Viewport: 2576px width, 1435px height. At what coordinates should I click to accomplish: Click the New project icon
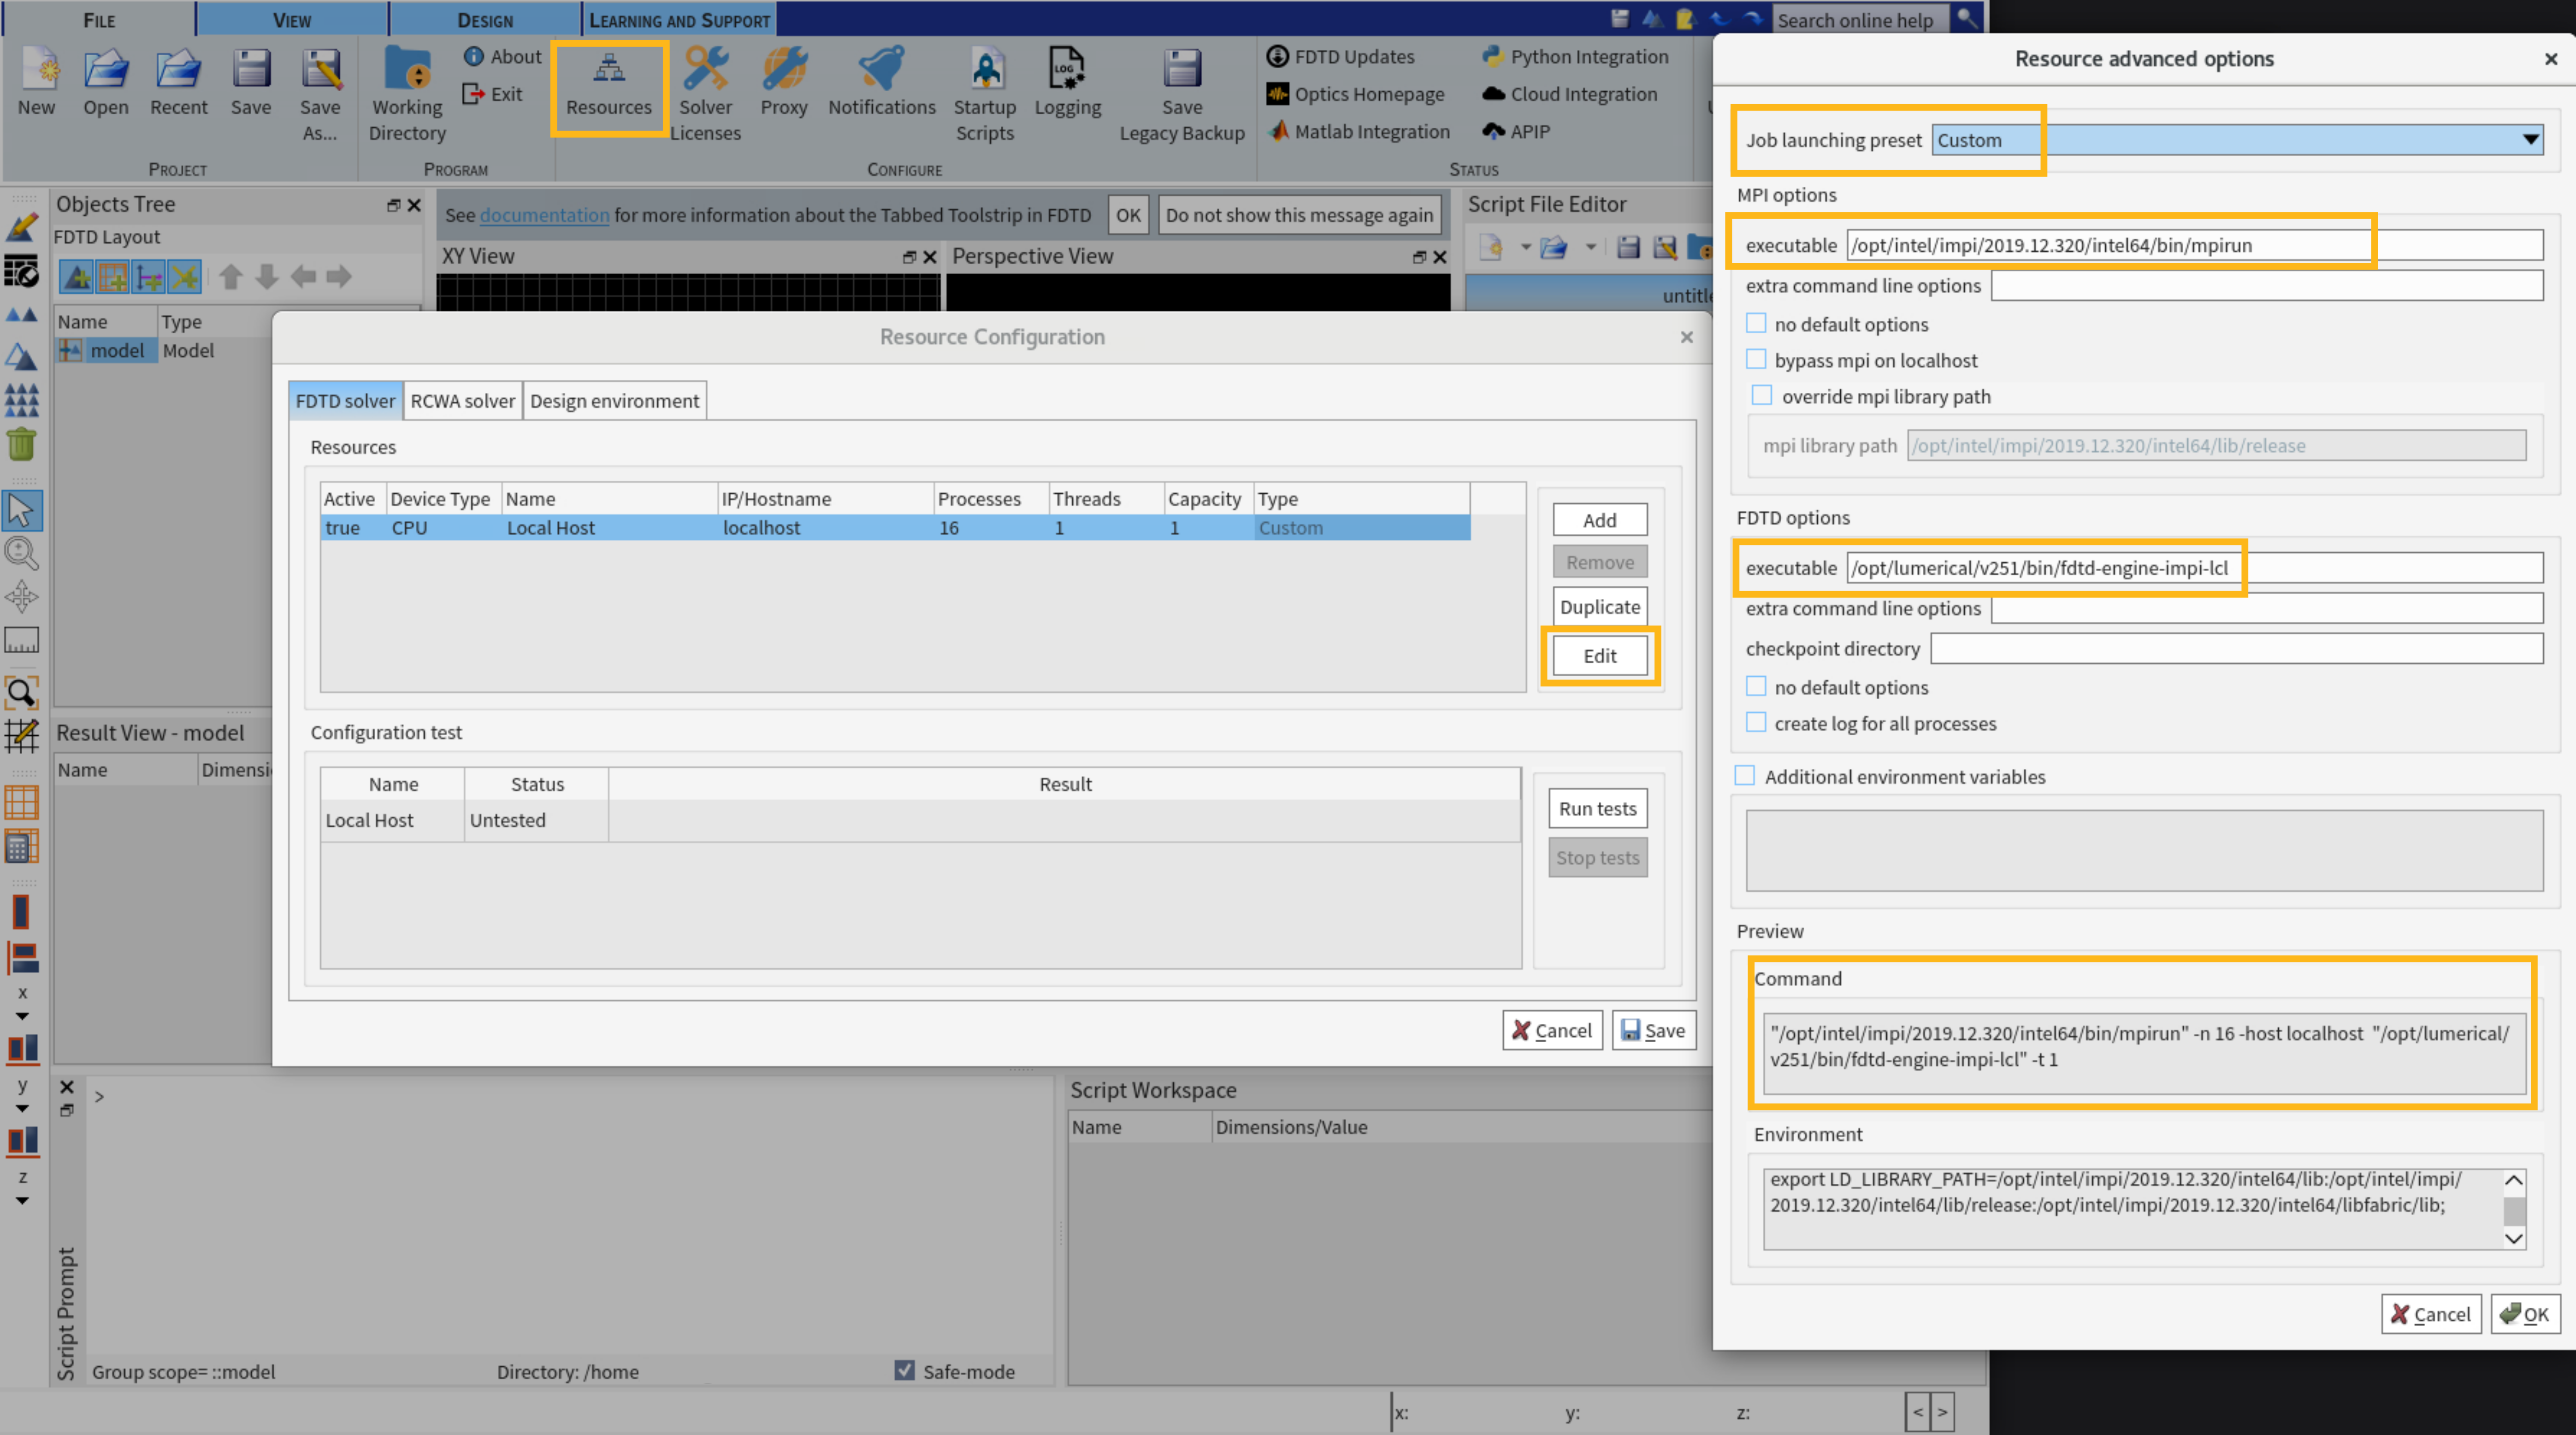tap(37, 81)
